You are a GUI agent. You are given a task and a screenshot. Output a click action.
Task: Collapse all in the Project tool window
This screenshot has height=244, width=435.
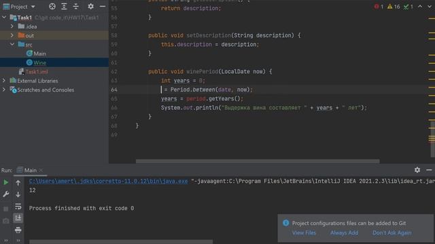coord(75,6)
